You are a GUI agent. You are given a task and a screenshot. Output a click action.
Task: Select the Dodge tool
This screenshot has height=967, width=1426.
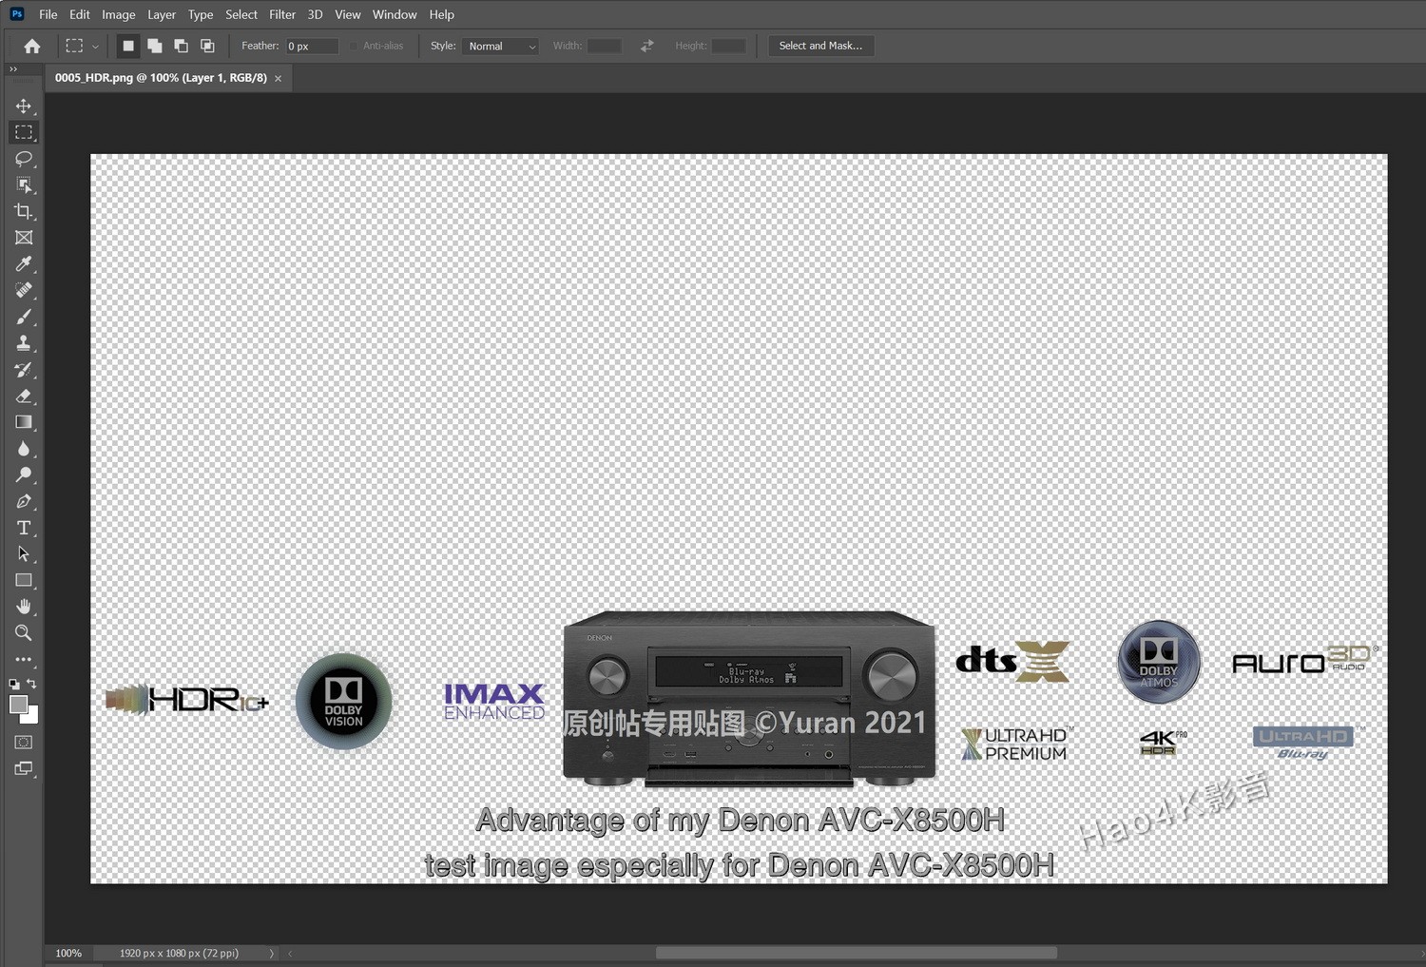(x=24, y=474)
